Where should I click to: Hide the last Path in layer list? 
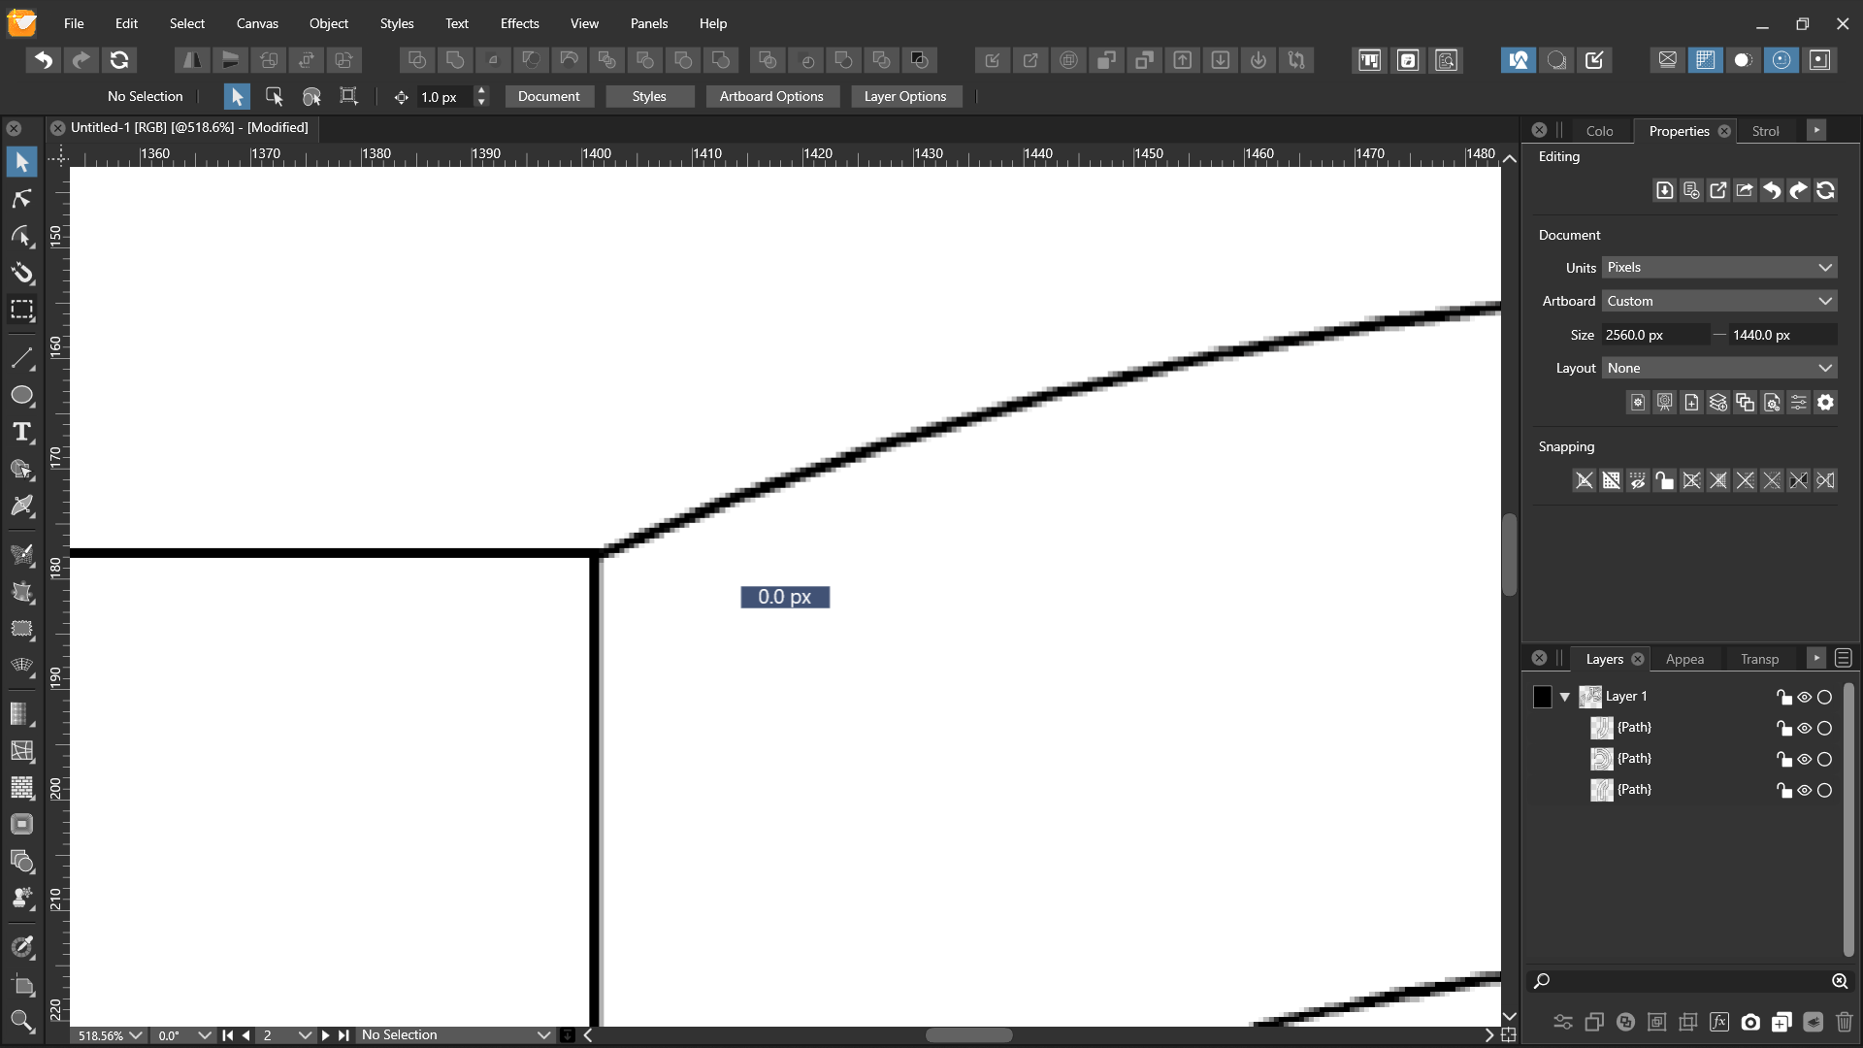pyautogui.click(x=1804, y=790)
